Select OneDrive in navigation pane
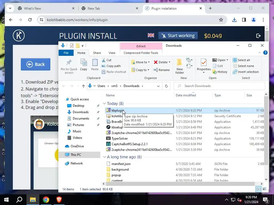 (77, 146)
